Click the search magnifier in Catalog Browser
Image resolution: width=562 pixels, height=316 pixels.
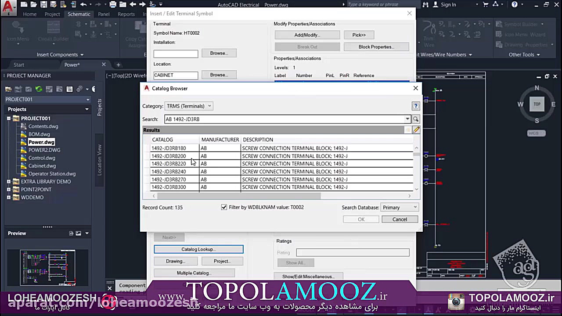point(416,119)
